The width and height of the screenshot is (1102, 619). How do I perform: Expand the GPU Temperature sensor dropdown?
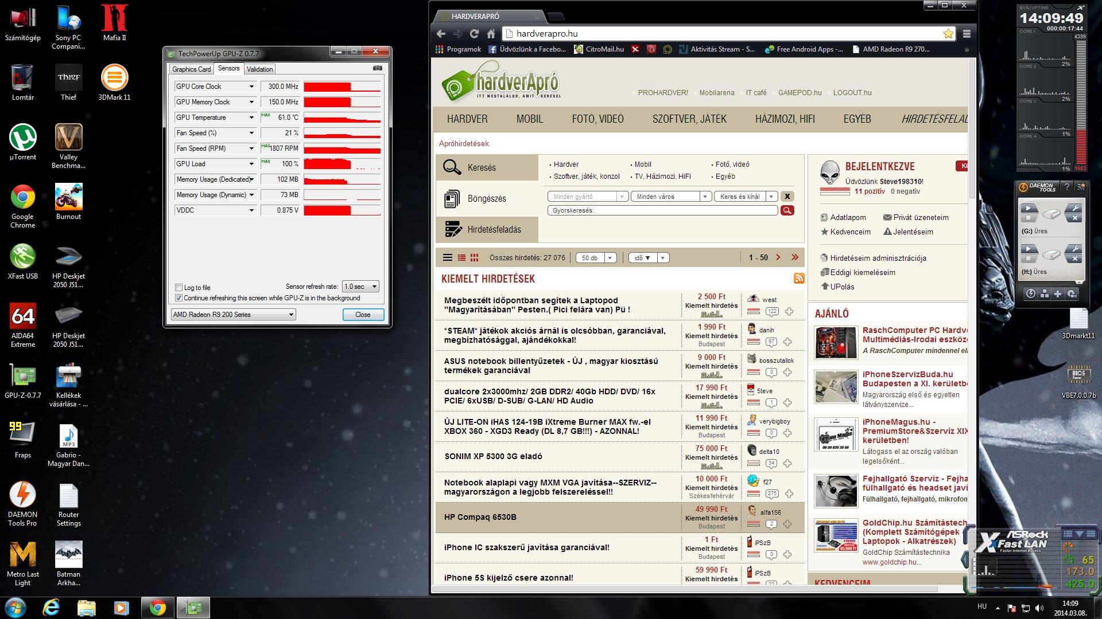[x=251, y=117]
